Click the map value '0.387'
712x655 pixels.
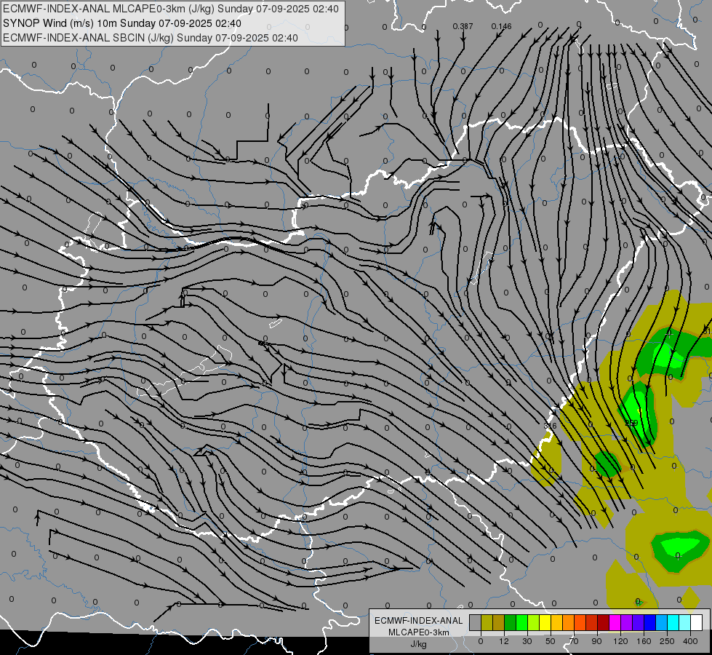463,26
